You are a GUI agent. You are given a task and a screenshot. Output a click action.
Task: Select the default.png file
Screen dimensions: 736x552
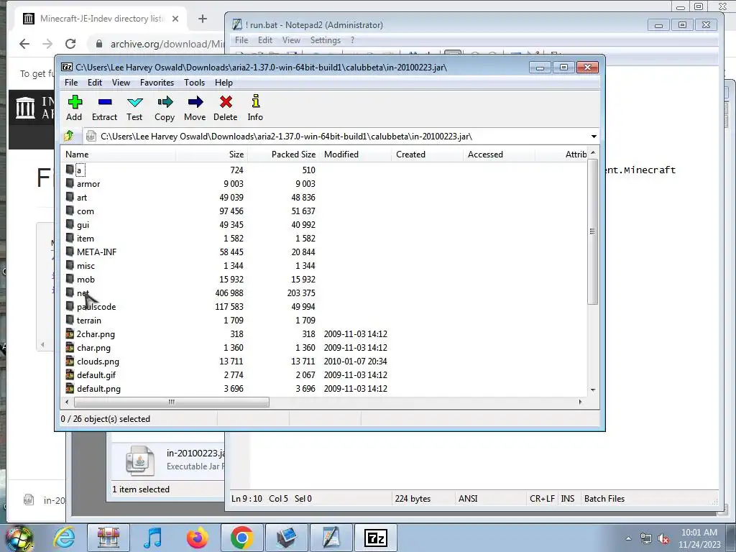pyautogui.click(x=98, y=389)
